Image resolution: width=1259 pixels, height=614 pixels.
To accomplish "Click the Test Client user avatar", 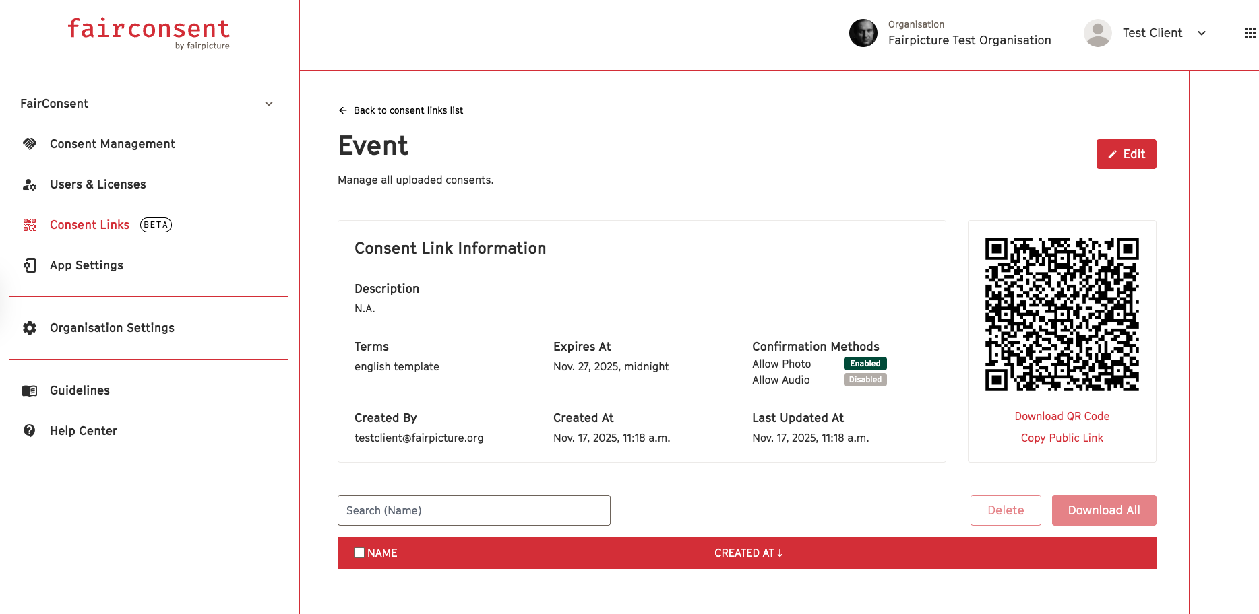I will (x=1098, y=33).
